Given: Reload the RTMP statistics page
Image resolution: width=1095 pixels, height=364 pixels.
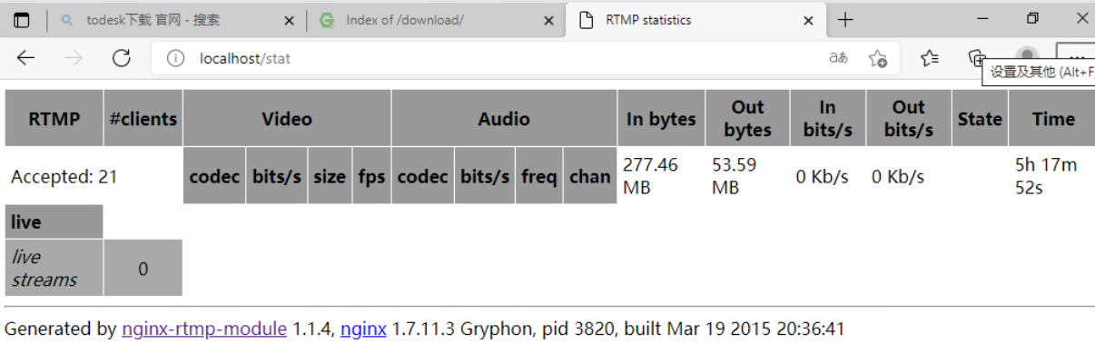Looking at the screenshot, I should (121, 58).
